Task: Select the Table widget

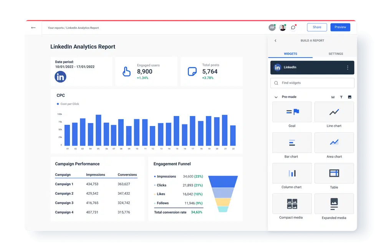Action: (334, 173)
